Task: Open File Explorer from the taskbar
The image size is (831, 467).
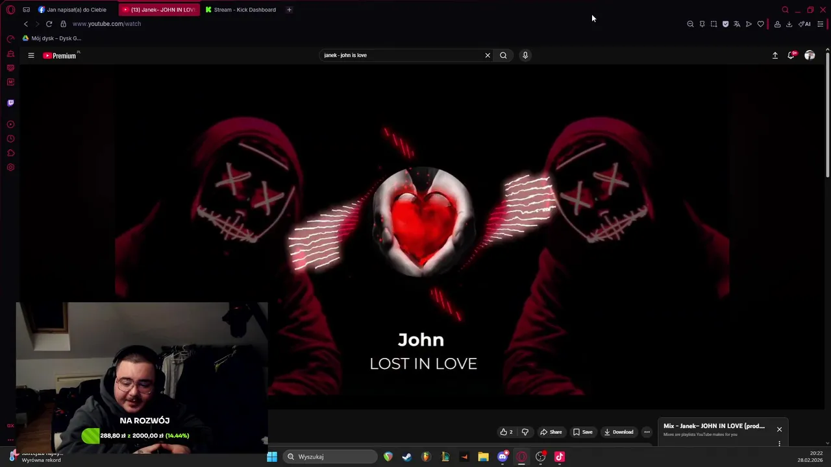Action: point(483,457)
